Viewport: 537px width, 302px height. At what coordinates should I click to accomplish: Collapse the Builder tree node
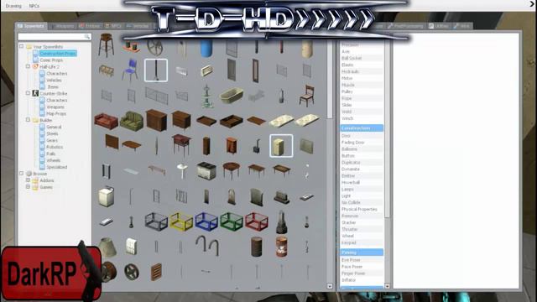coord(28,120)
